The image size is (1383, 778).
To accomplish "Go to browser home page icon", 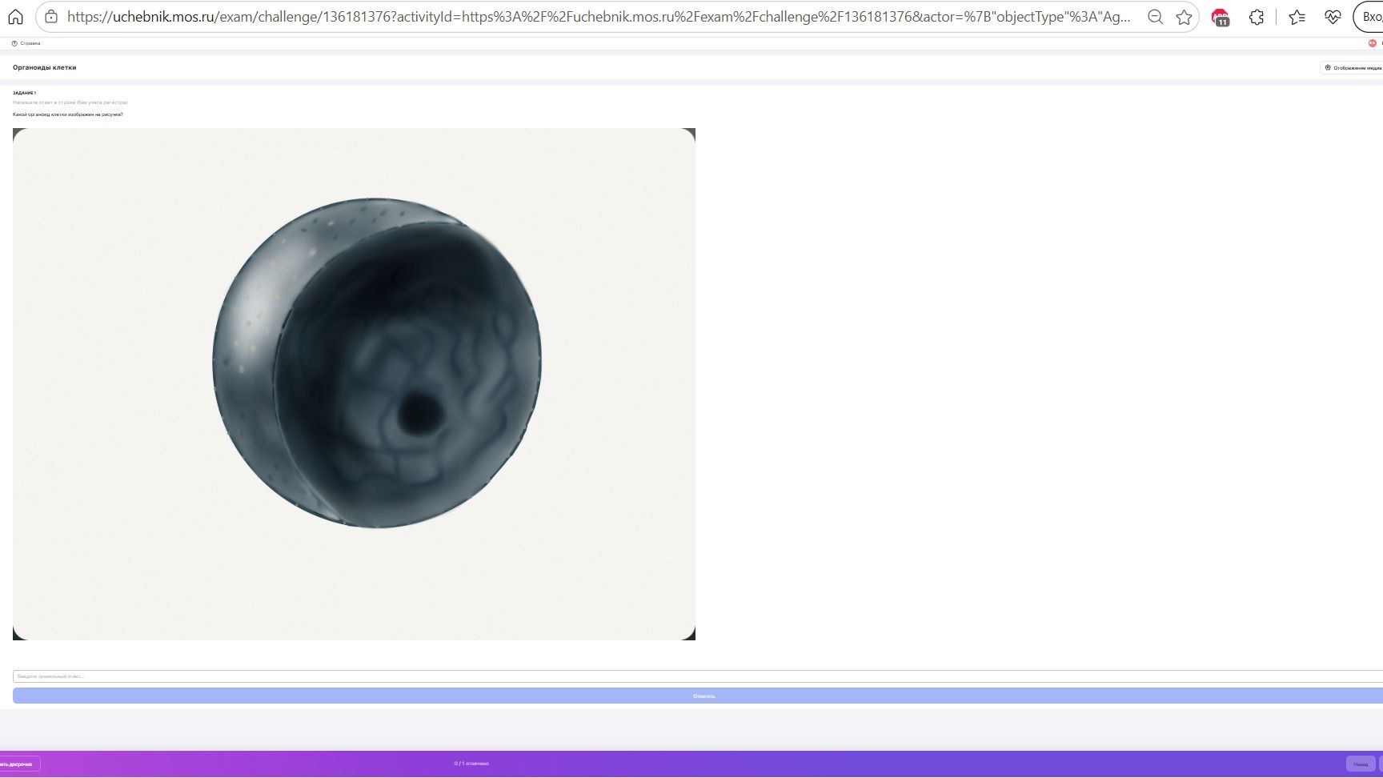I will point(15,17).
